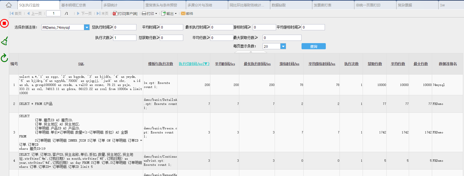464x176 pixels.
Task: Click the green refresh arrow icon
Action: pos(4,58)
